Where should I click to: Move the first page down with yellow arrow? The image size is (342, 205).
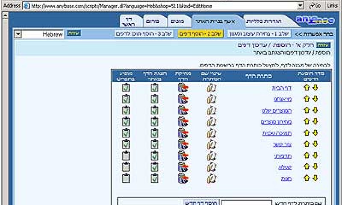pyautogui.click(x=315, y=88)
